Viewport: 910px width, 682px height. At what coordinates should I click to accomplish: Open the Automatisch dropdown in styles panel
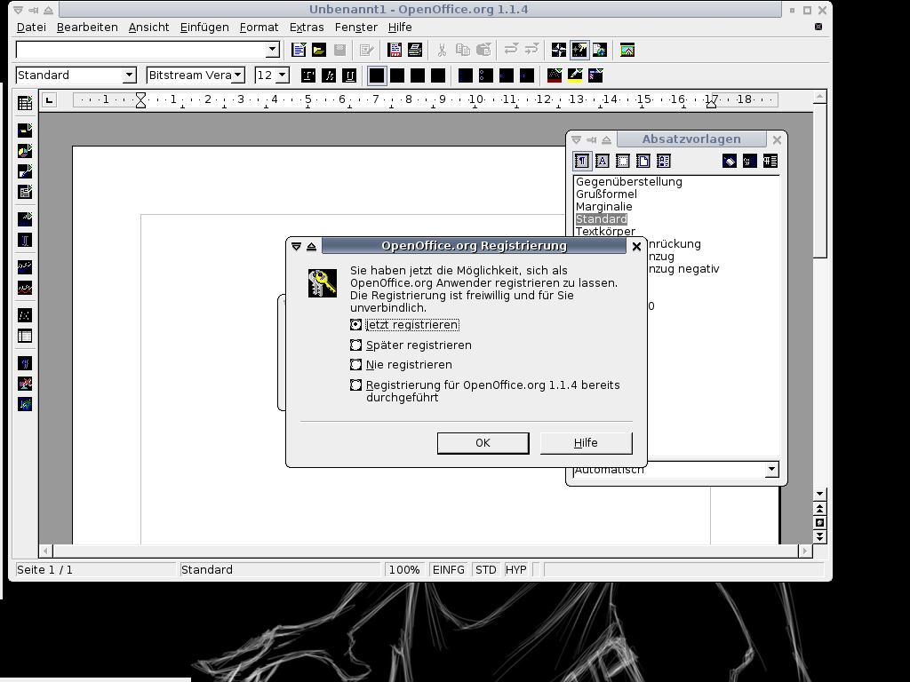[770, 470]
